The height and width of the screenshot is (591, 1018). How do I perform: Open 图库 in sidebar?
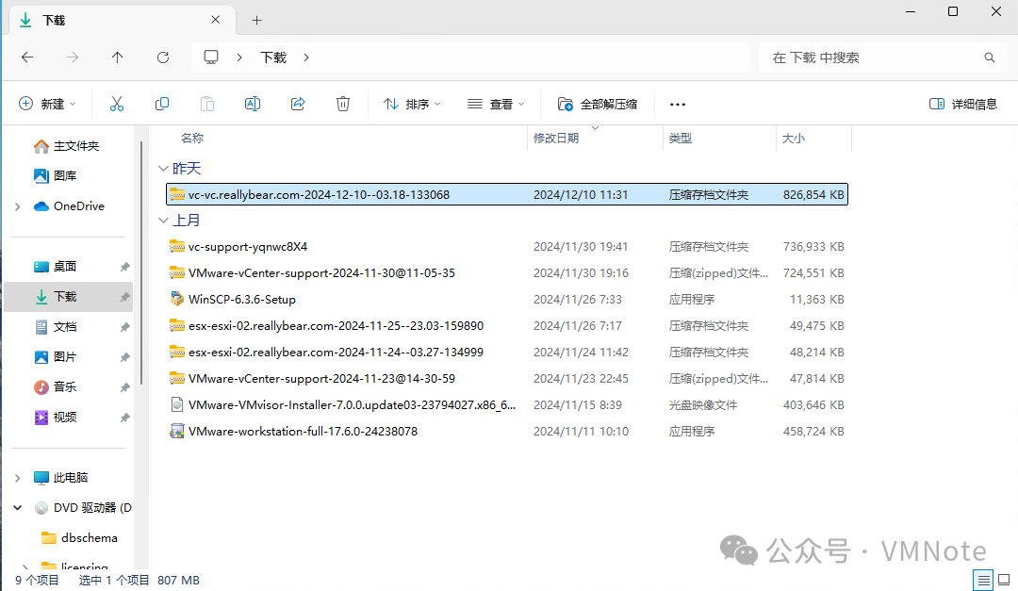[x=56, y=176]
